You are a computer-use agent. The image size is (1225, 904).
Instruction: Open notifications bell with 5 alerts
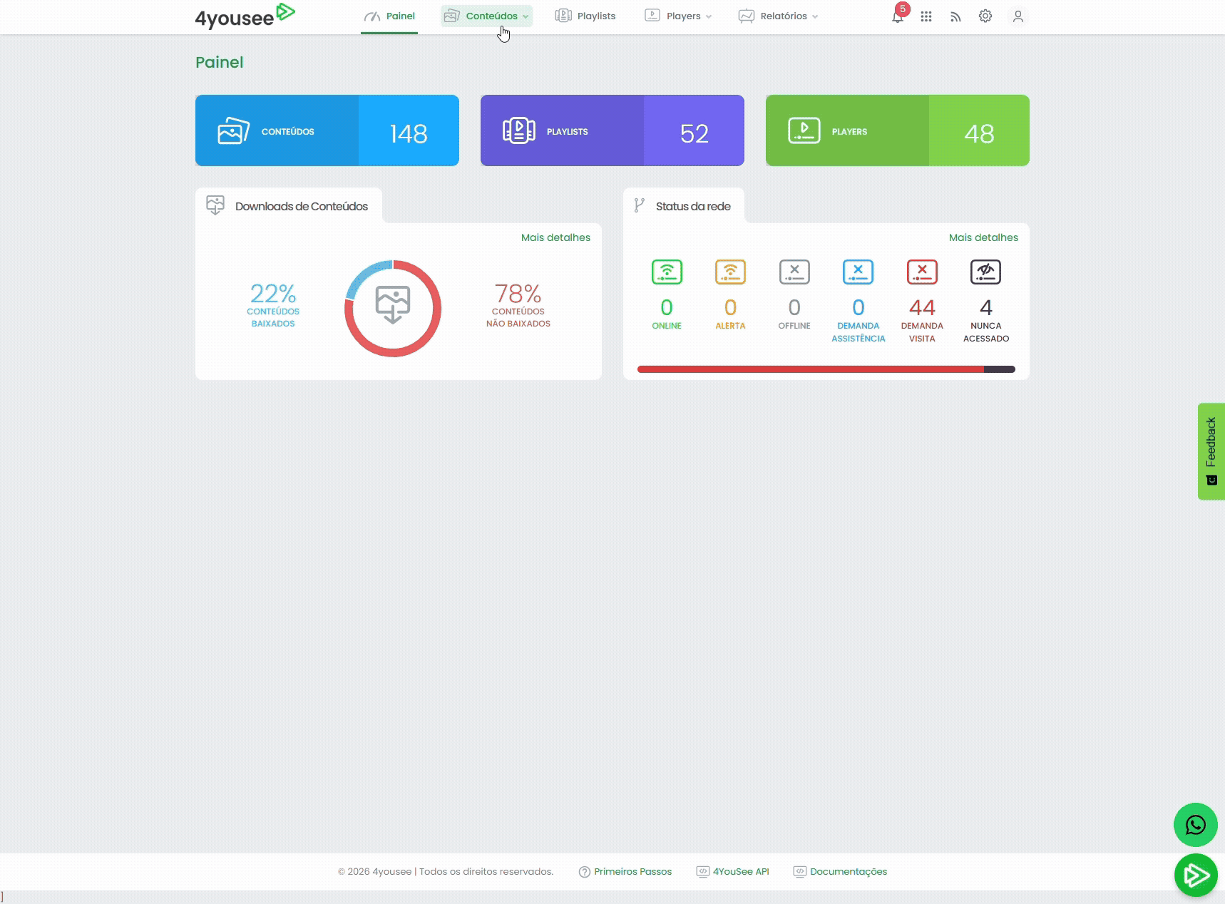click(x=898, y=15)
